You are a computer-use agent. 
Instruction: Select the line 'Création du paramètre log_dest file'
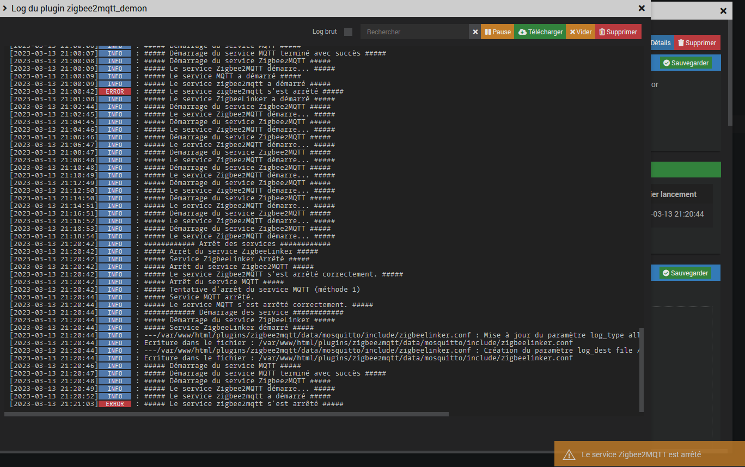click(325, 351)
